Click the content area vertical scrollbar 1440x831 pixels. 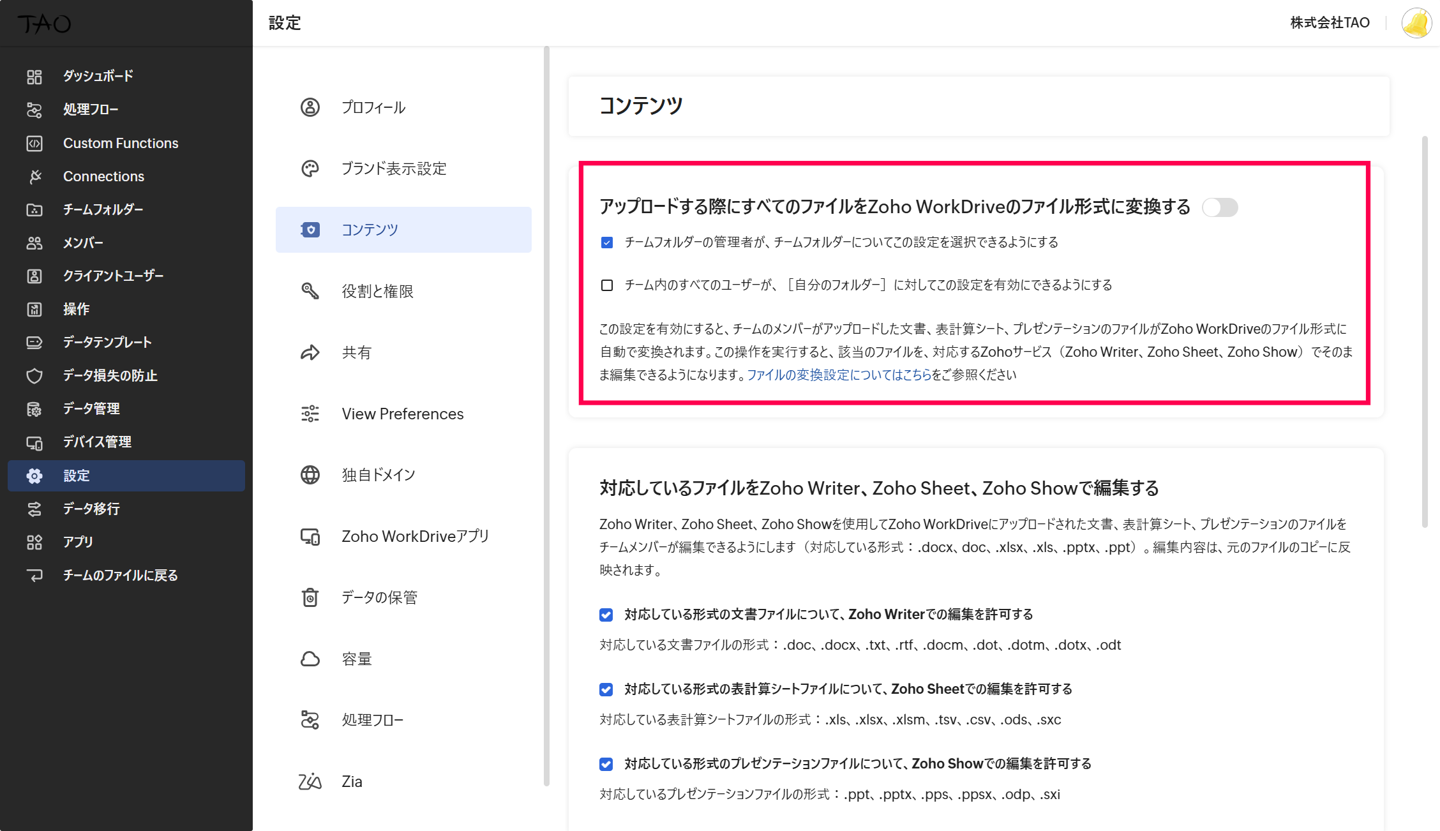pos(1424,332)
